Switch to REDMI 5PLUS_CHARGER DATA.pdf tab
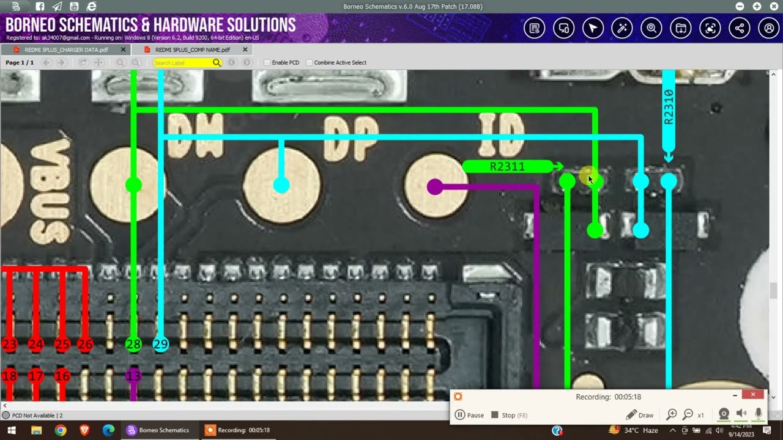Image resolution: width=783 pixels, height=440 pixels. click(x=66, y=50)
